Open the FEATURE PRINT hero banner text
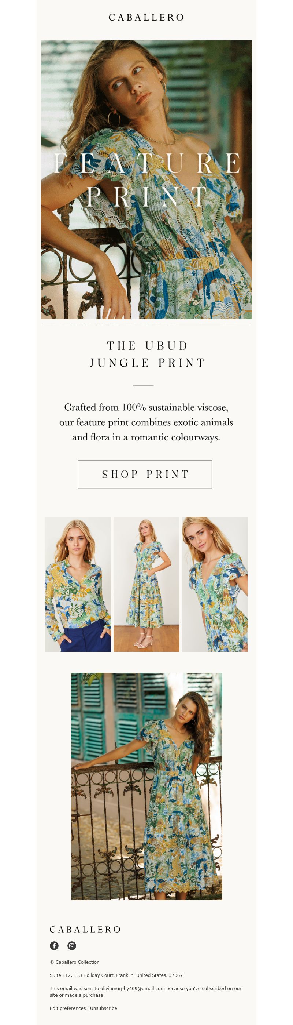 [x=146, y=180]
